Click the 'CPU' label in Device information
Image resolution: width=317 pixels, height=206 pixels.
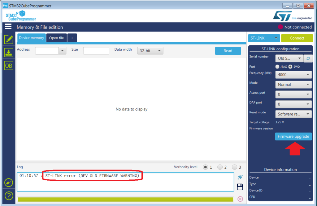pyautogui.click(x=252, y=197)
